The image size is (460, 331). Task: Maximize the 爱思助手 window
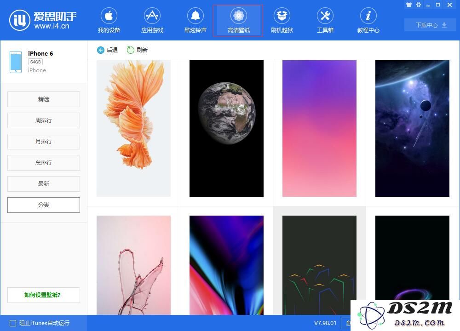pos(438,5)
